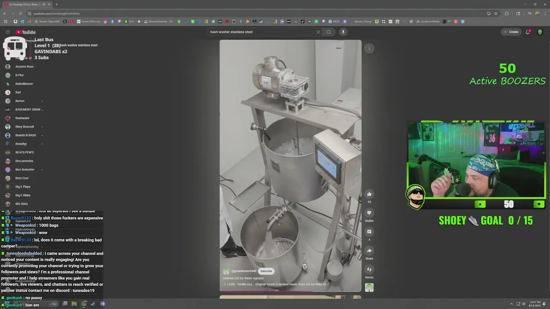
Task: Open StreamElements bookmark
Action: pos(159,21)
